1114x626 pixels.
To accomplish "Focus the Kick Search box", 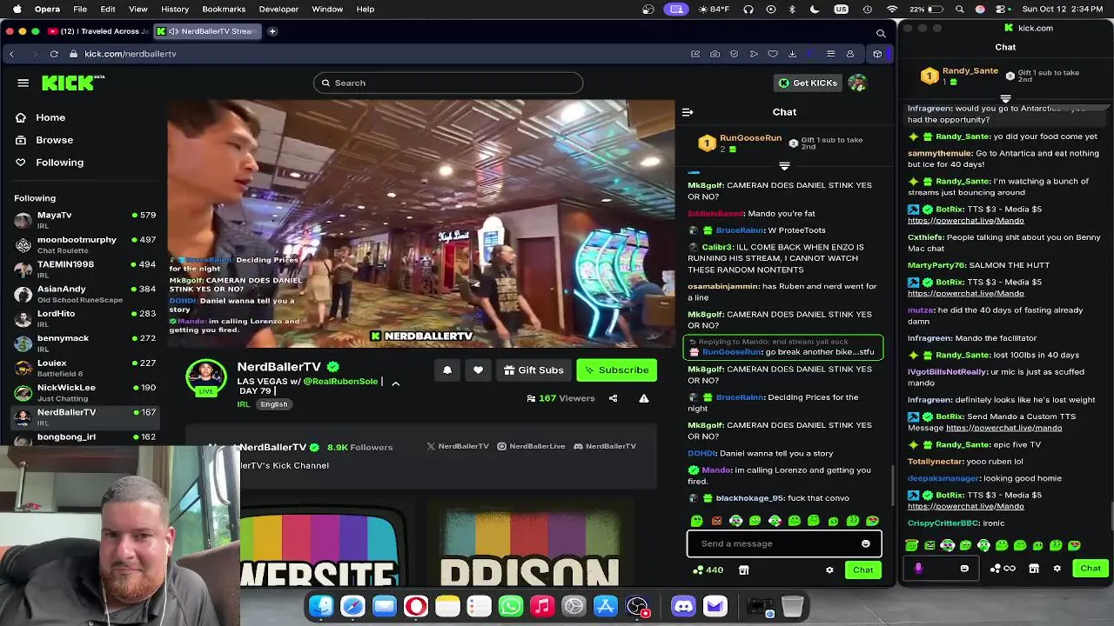I will pos(448,83).
